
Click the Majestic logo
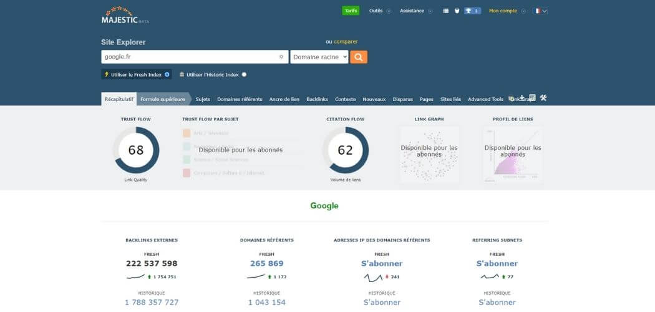click(x=125, y=15)
